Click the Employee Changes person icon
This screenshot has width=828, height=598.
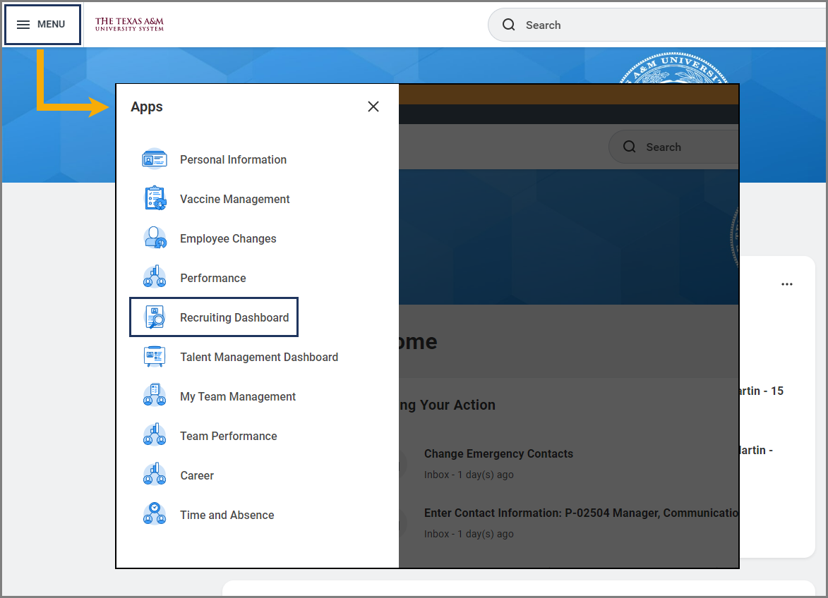coord(155,238)
